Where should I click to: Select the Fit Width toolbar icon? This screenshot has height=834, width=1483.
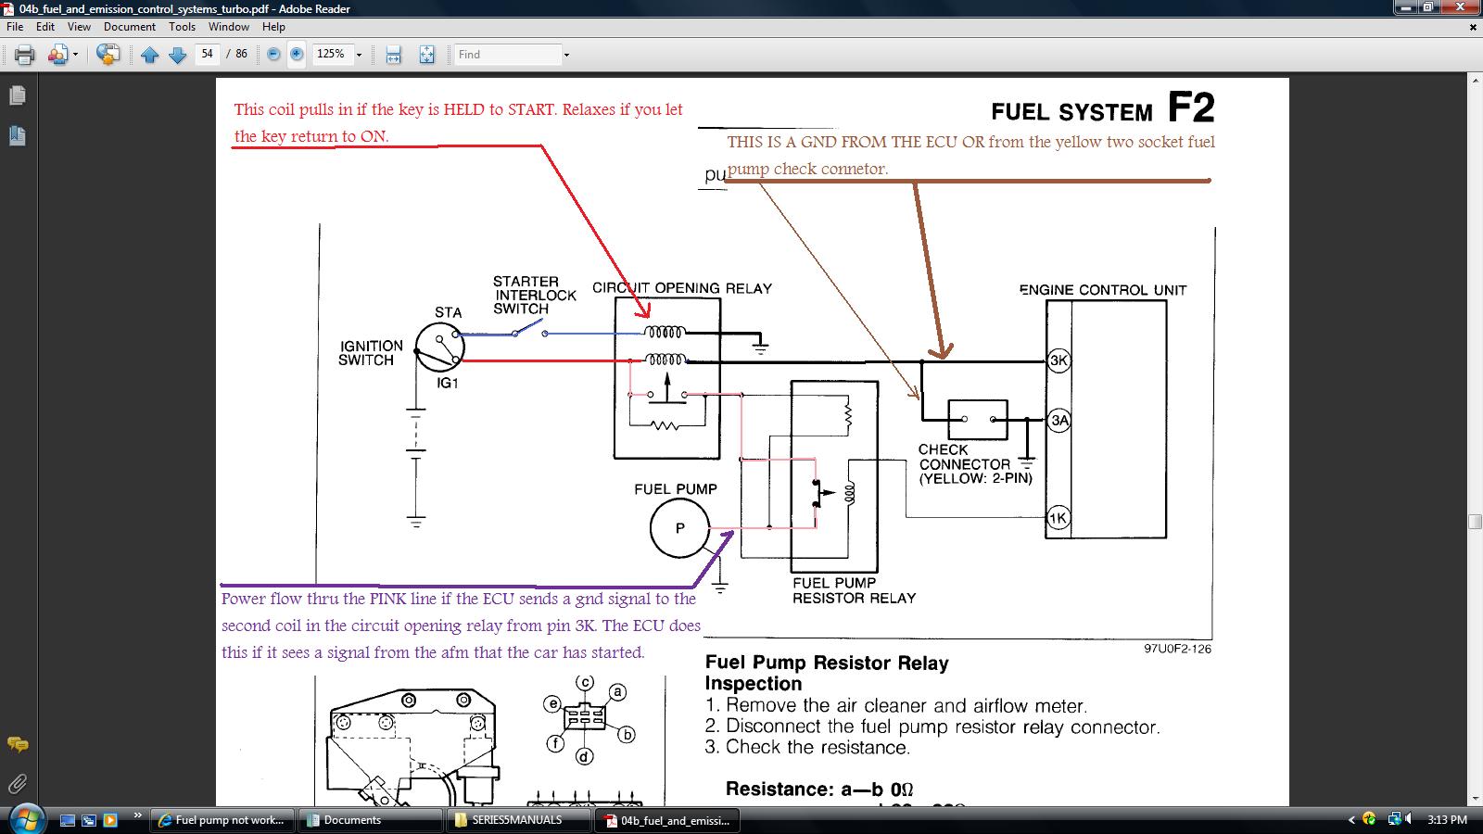point(394,55)
